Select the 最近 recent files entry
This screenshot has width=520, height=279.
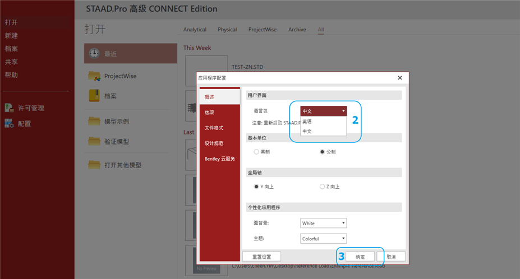tap(130, 53)
